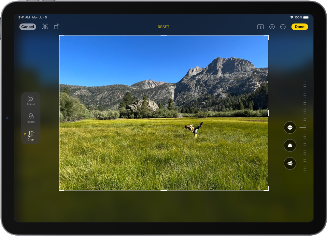Tap Done to save edits
Screen dimensions: 327x236
pos(299,27)
